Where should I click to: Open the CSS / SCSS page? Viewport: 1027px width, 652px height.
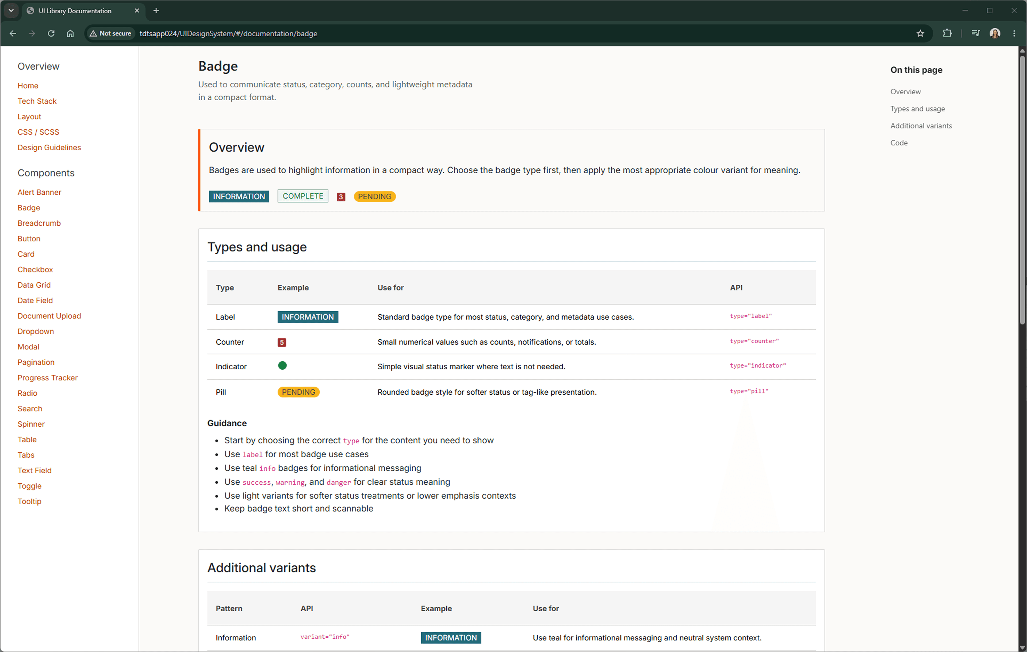pyautogui.click(x=39, y=132)
